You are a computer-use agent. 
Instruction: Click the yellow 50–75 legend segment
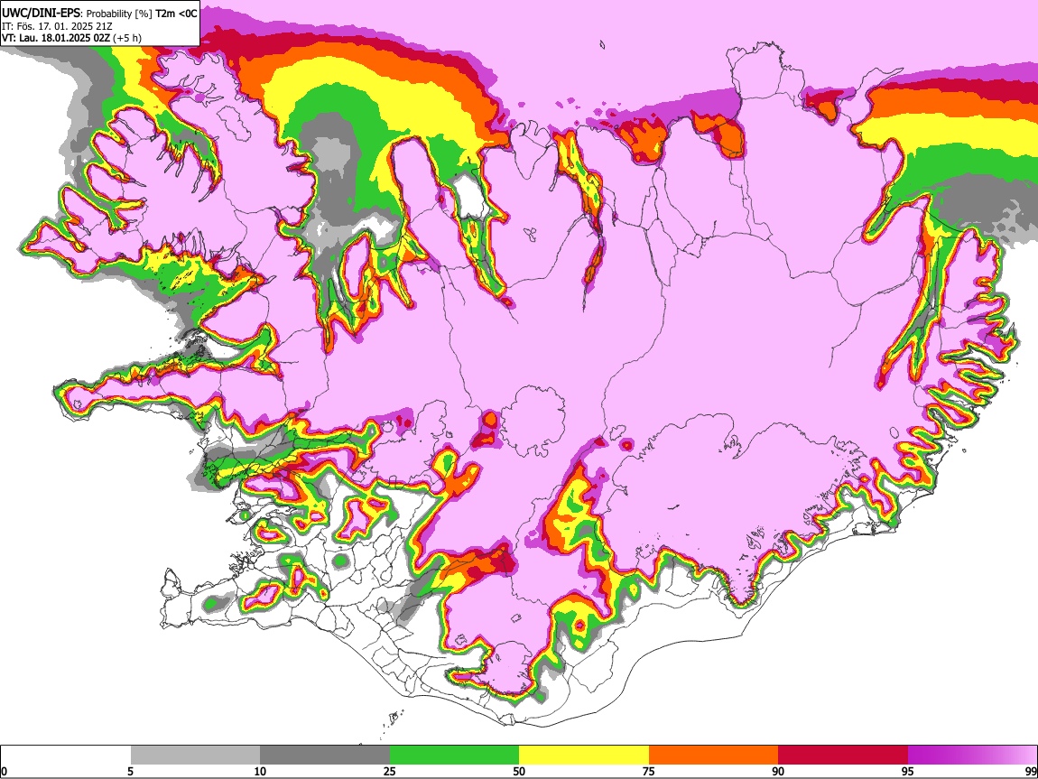(584, 755)
